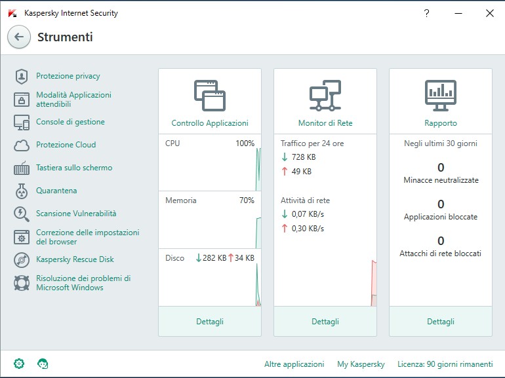Open Dettagli under Controllo Applicazioni
Viewport: 505px width, 378px height.
[210, 322]
